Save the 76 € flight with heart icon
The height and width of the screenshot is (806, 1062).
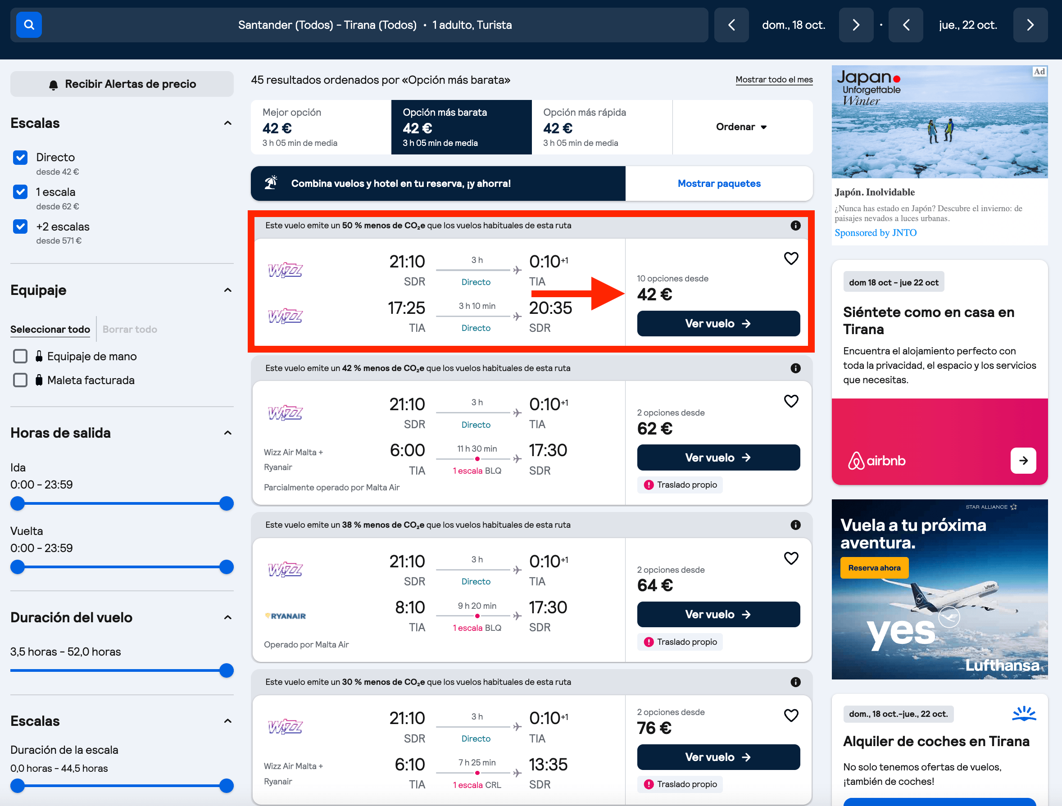coord(791,715)
